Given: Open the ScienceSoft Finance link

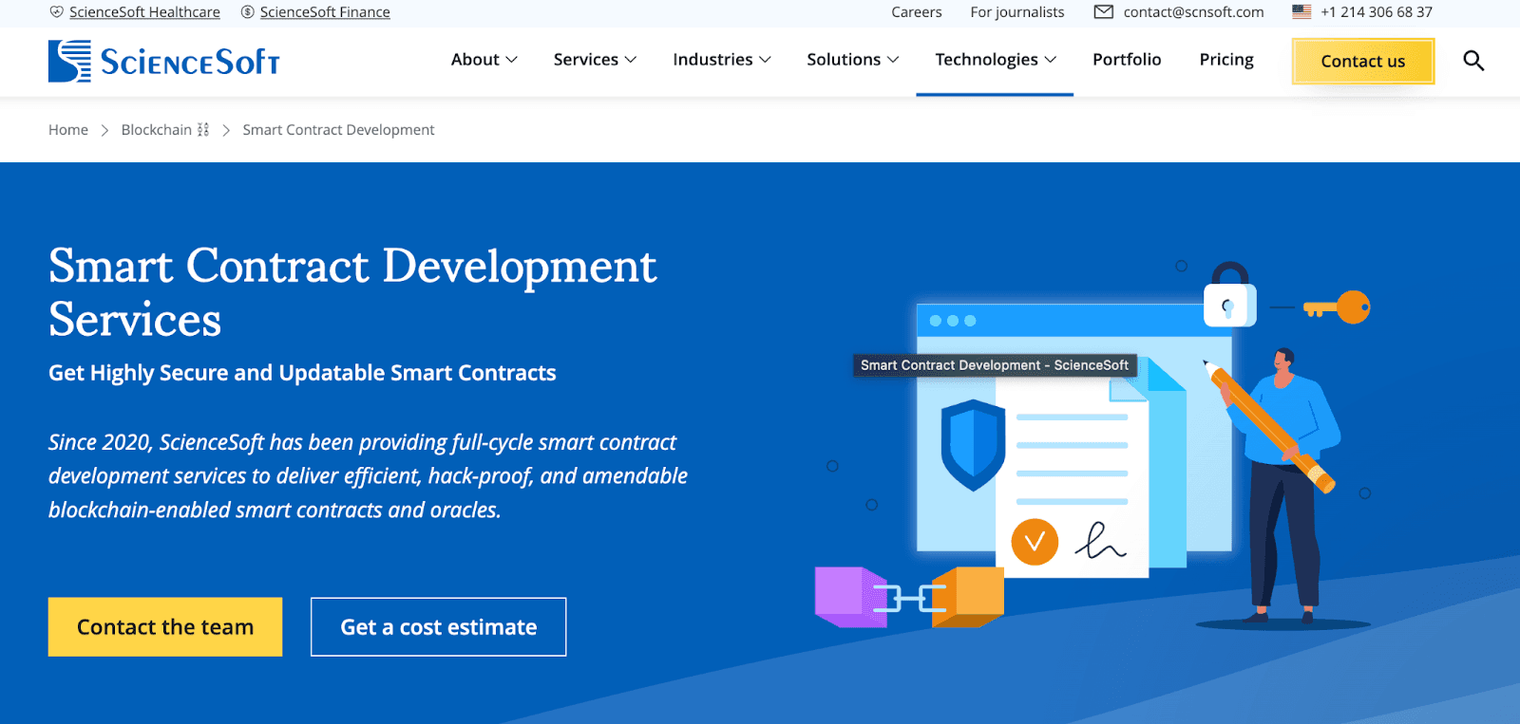Looking at the screenshot, I should pyautogui.click(x=325, y=12).
